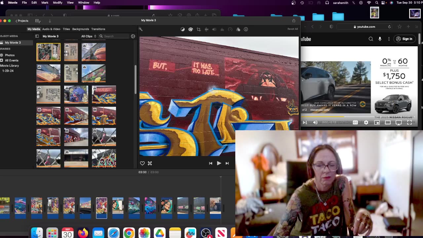Select the cropping tool

199,29
